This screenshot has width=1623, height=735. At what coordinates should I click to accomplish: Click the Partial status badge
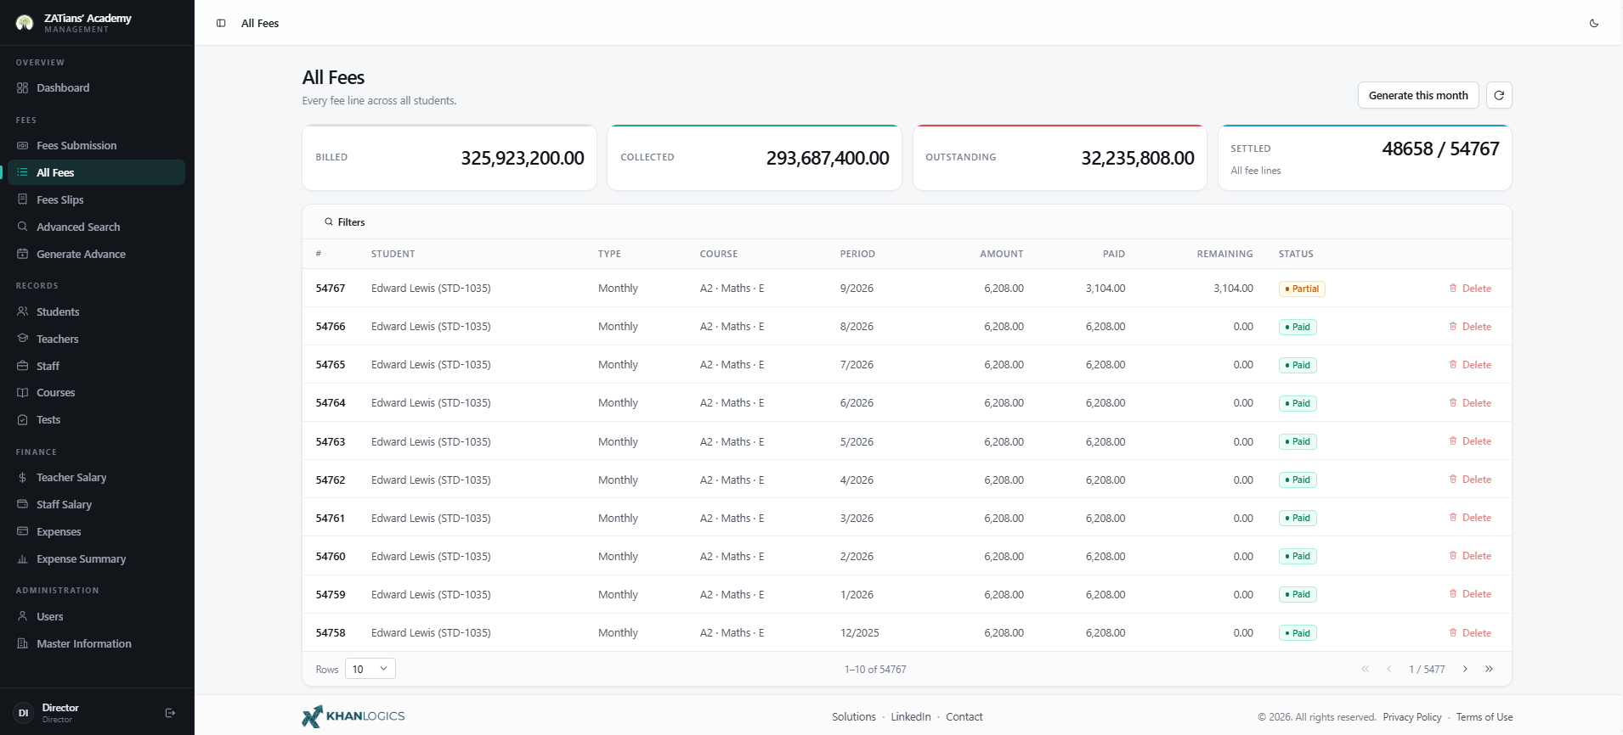(x=1302, y=289)
